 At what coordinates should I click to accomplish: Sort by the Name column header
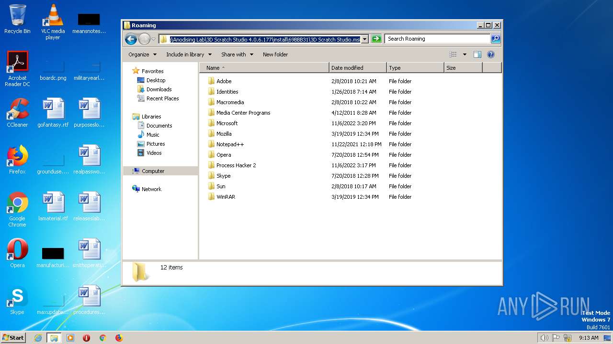tap(264, 68)
